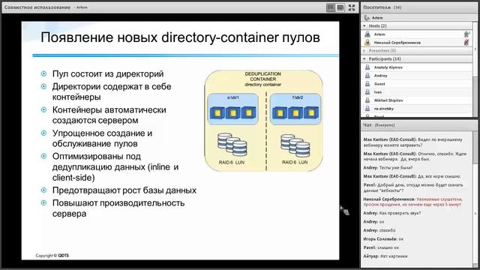Expand the Presenters (0) group
This screenshot has height=270, width=480.
coord(364,50)
